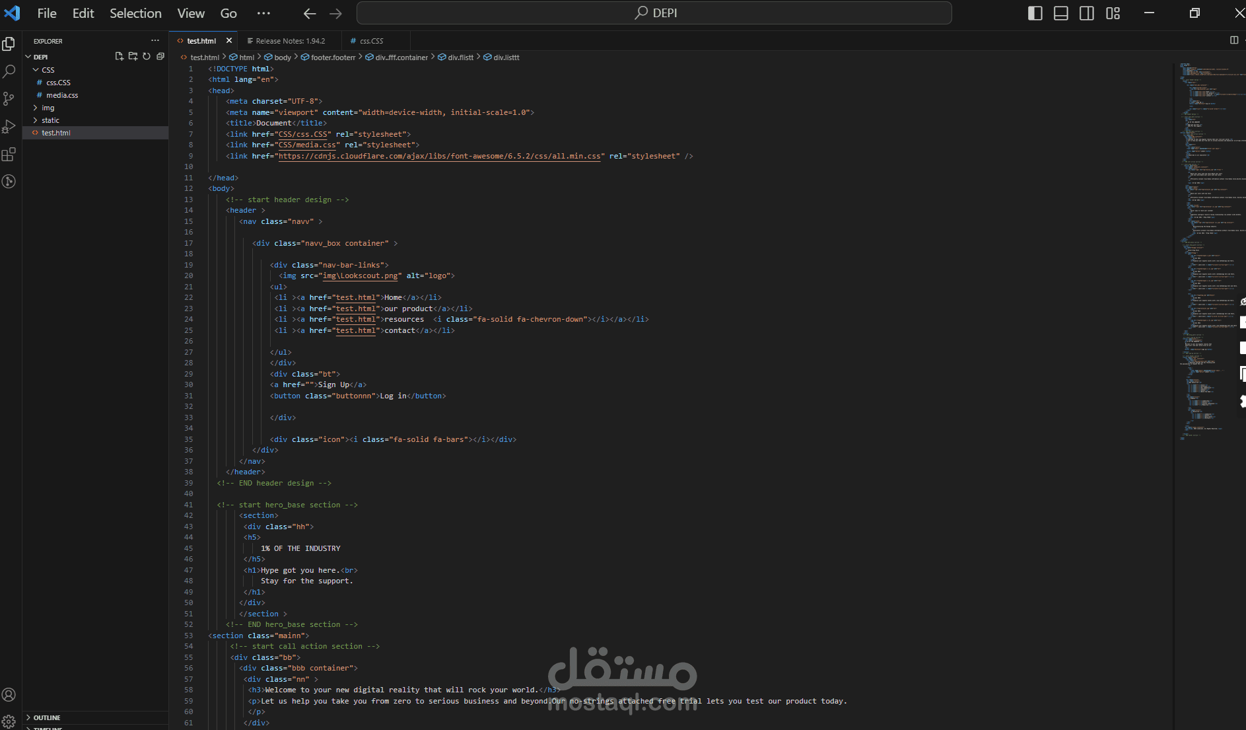This screenshot has height=730, width=1246.
Task: Open the Explorer view in activity bar
Action: [x=9, y=44]
